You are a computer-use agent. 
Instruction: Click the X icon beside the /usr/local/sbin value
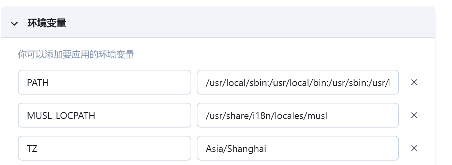pos(414,82)
